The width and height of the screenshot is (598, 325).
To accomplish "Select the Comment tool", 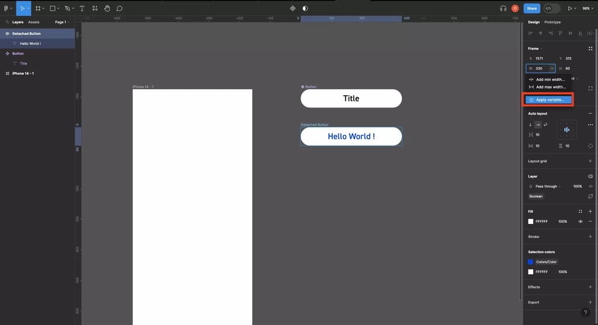I will coord(119,8).
